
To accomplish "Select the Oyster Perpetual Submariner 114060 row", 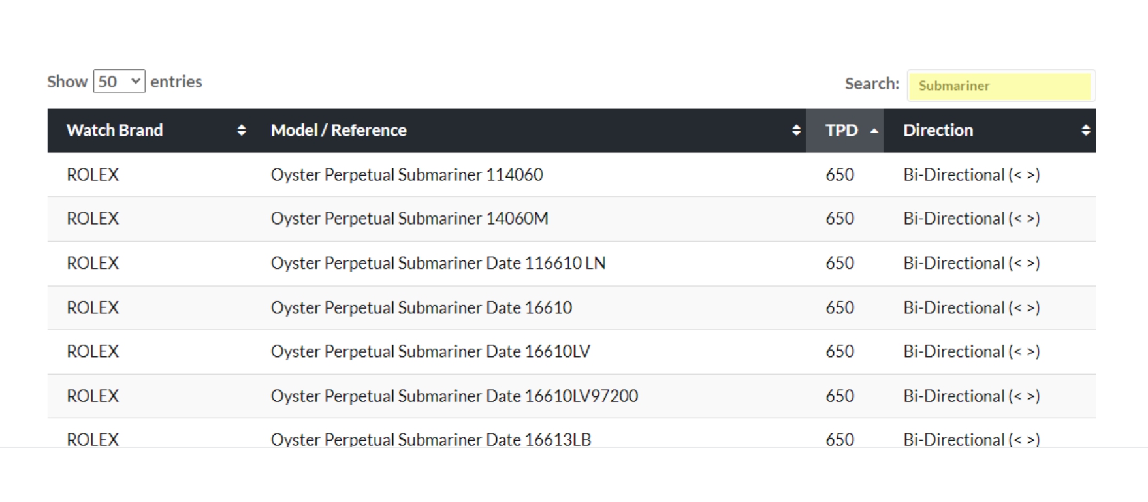I will 406,175.
